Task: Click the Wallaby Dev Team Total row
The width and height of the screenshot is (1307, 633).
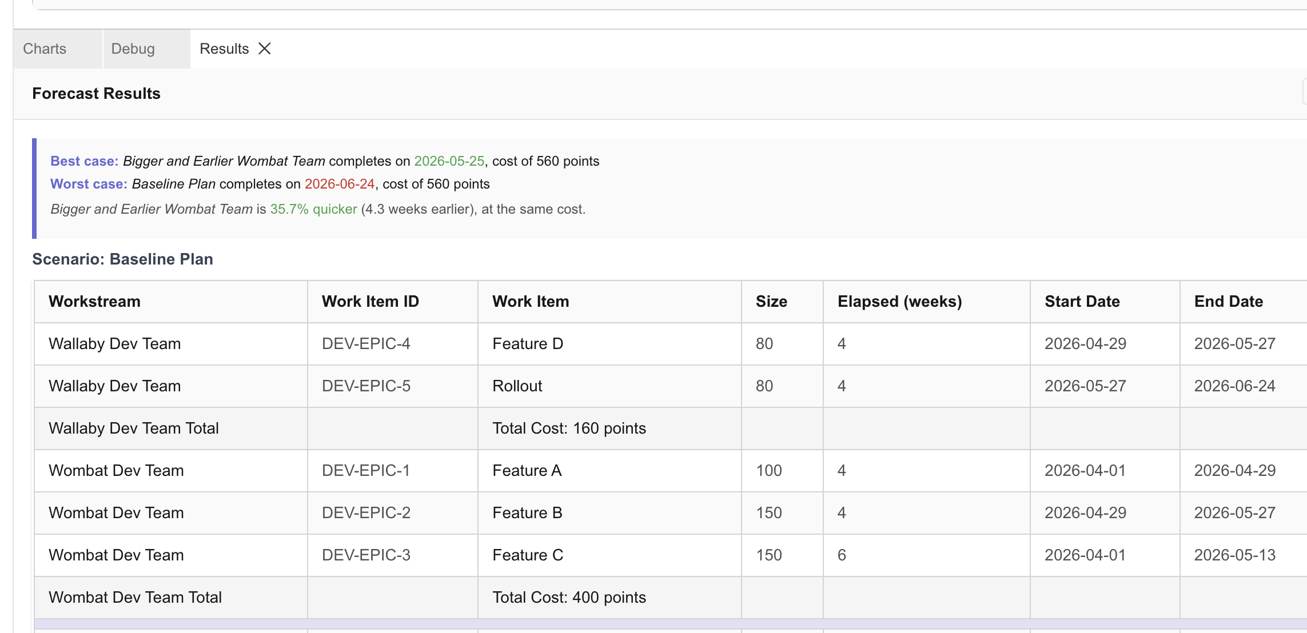Action: pyautogui.click(x=133, y=428)
